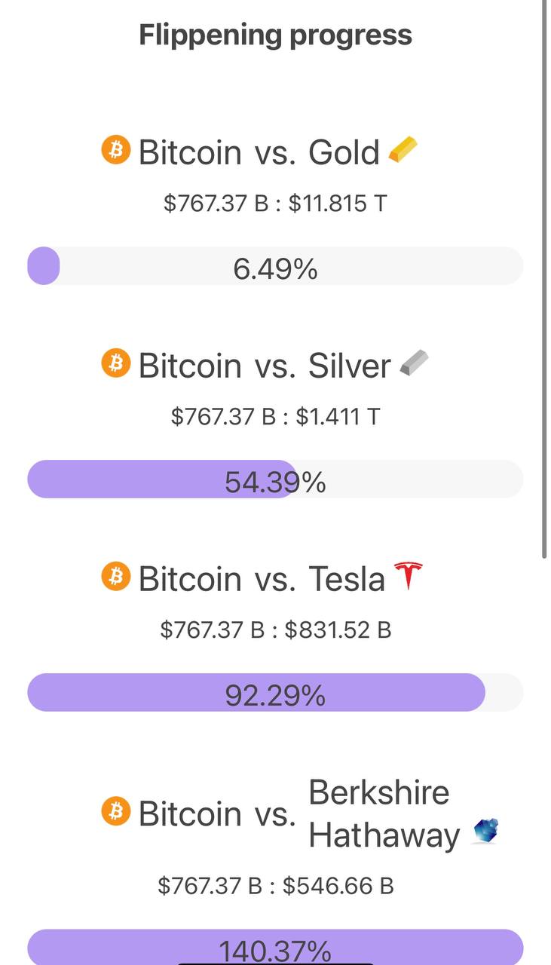551x965 pixels.
Task: Click the Flippening progress heading
Action: (275, 35)
